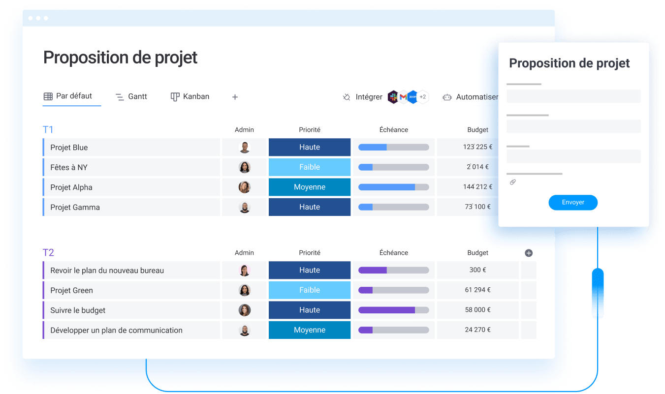Click the T2 Admin column header
This screenshot has width=665, height=394.
click(x=244, y=253)
